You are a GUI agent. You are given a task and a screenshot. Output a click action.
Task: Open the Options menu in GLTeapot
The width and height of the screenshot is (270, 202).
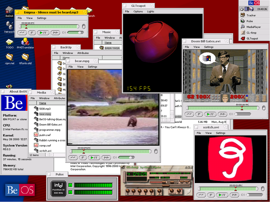[x=138, y=11]
